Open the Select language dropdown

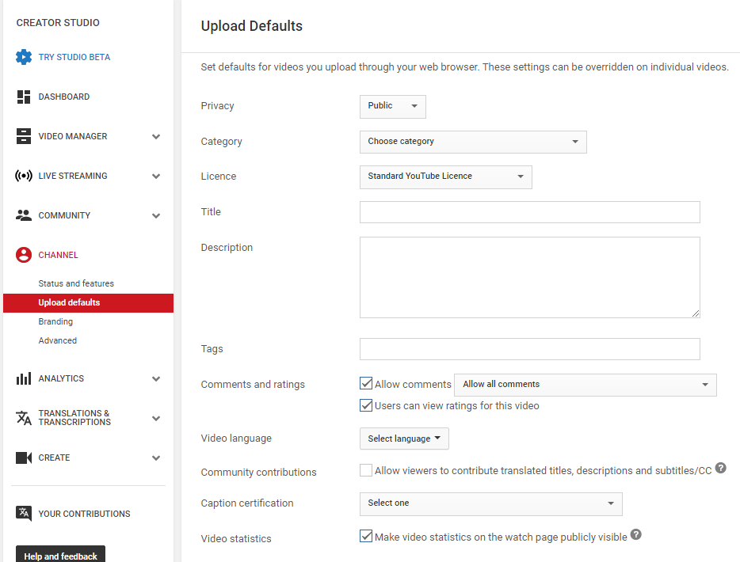point(404,439)
